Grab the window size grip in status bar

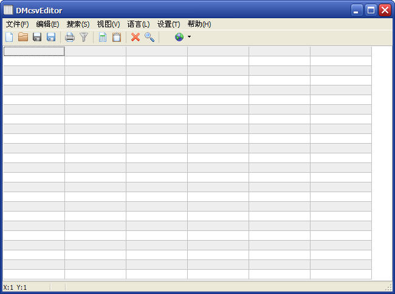click(389, 288)
